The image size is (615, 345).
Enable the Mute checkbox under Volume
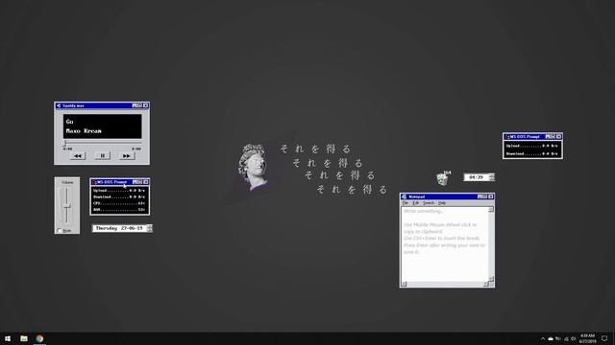pyautogui.click(x=60, y=230)
